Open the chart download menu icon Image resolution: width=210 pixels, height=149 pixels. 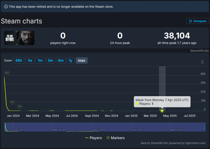(x=202, y=61)
